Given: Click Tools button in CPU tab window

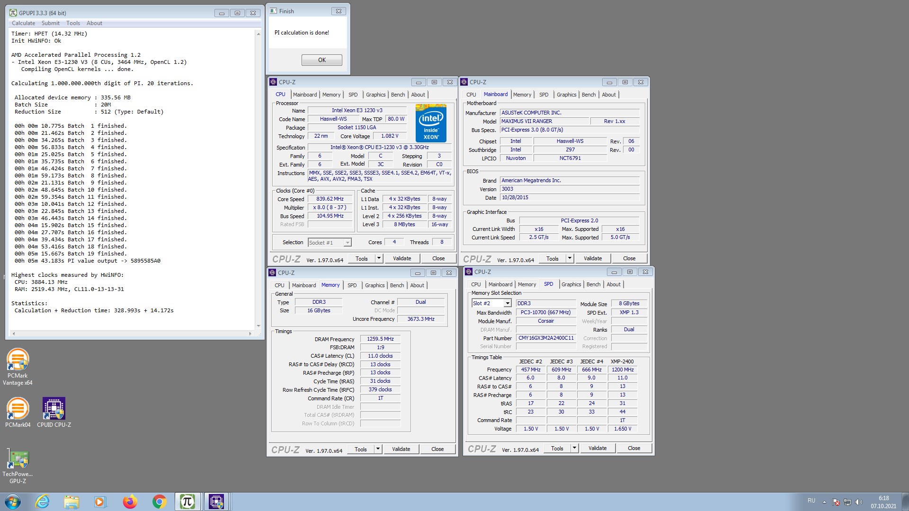Looking at the screenshot, I should tap(362, 258).
